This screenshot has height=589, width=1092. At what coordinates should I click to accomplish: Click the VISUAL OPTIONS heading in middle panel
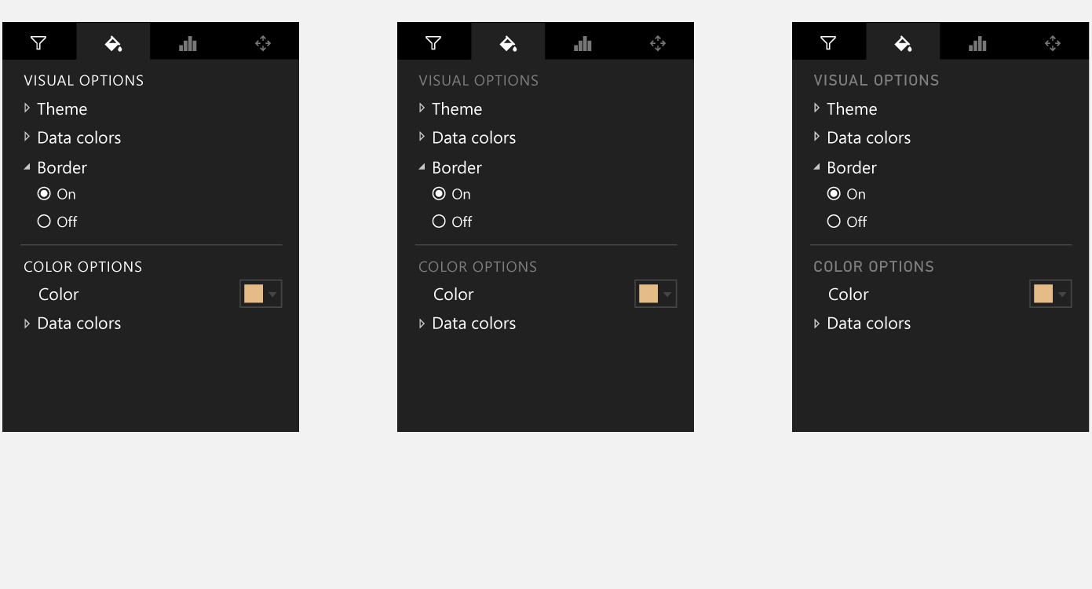(x=479, y=80)
